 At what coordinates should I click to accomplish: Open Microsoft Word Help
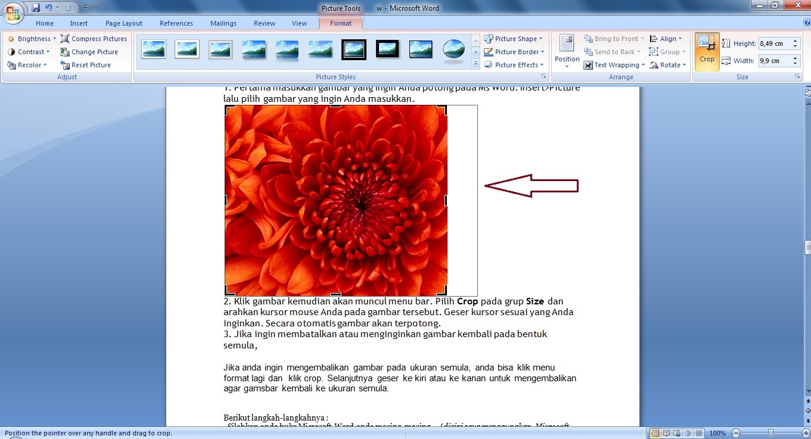pos(806,23)
